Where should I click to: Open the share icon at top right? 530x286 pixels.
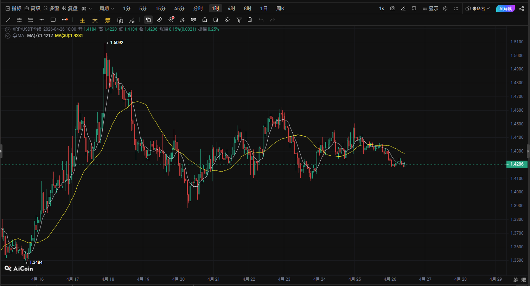(x=521, y=8)
